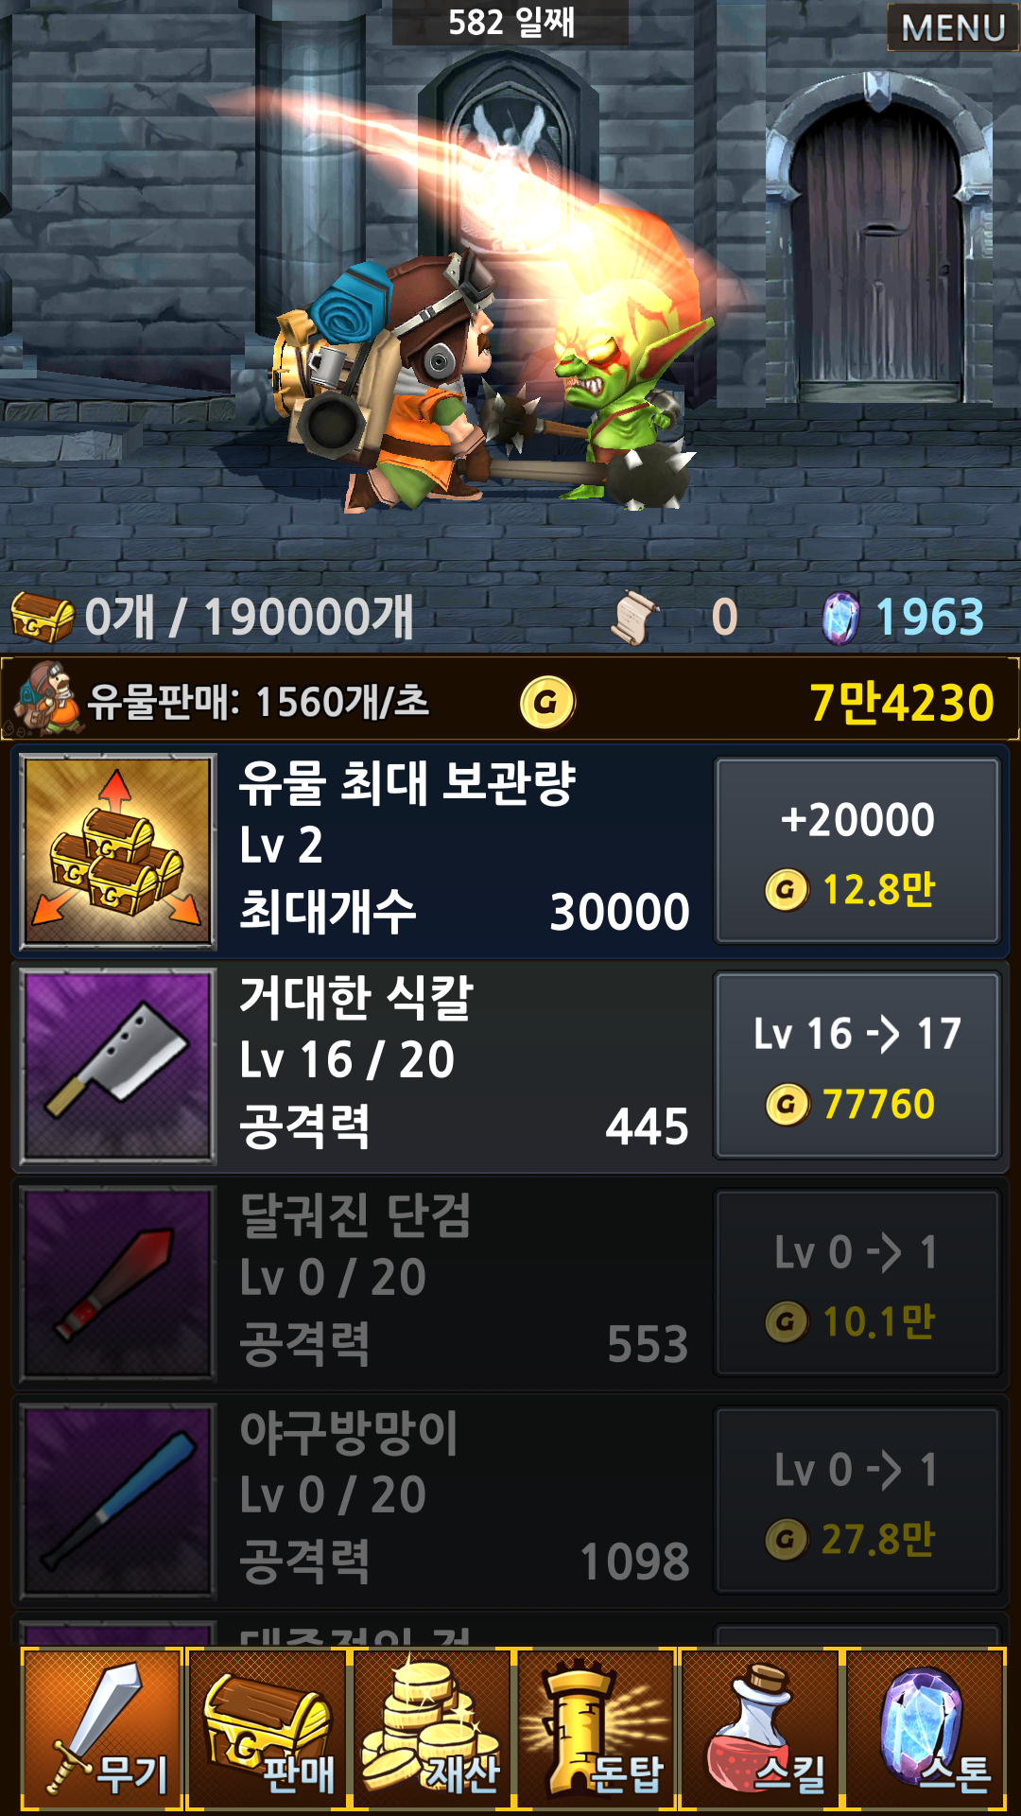Open the 스톤 gem tab
The image size is (1021, 1816).
[x=926, y=1729]
